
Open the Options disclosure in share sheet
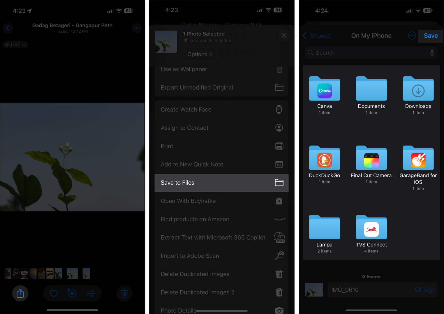coord(200,54)
